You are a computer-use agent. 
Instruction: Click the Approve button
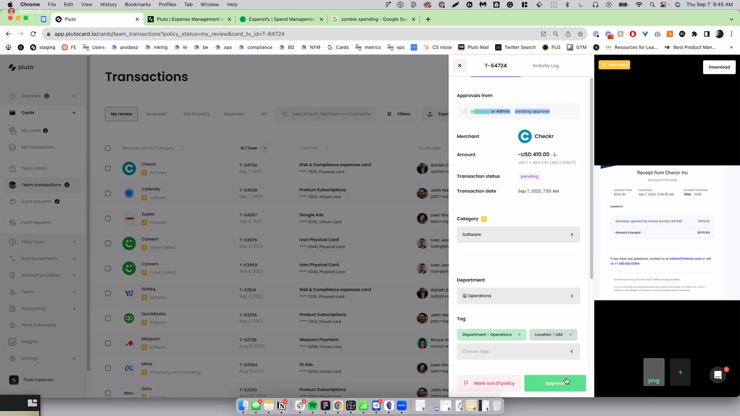(x=555, y=383)
